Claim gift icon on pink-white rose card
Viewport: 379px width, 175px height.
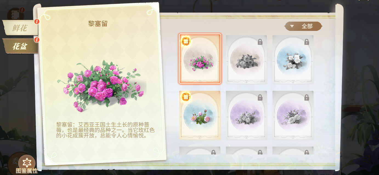tap(186, 97)
